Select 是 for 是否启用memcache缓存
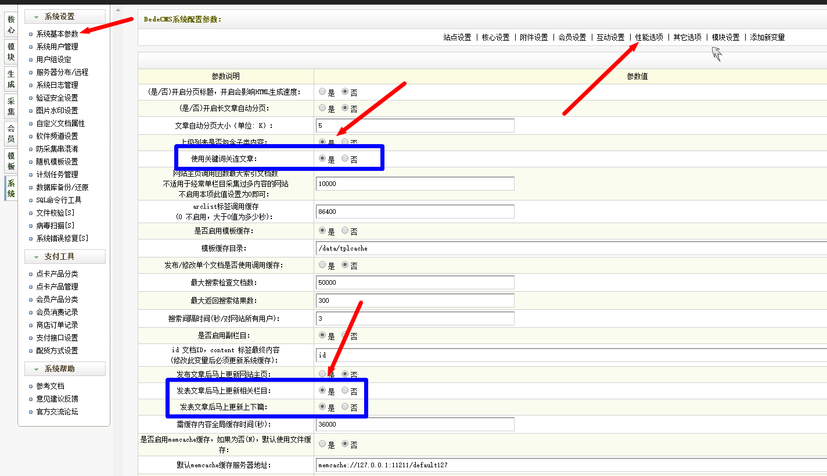This screenshot has height=476, width=827. pos(323,445)
